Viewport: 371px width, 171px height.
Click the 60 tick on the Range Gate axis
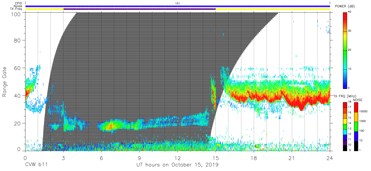[18, 68]
